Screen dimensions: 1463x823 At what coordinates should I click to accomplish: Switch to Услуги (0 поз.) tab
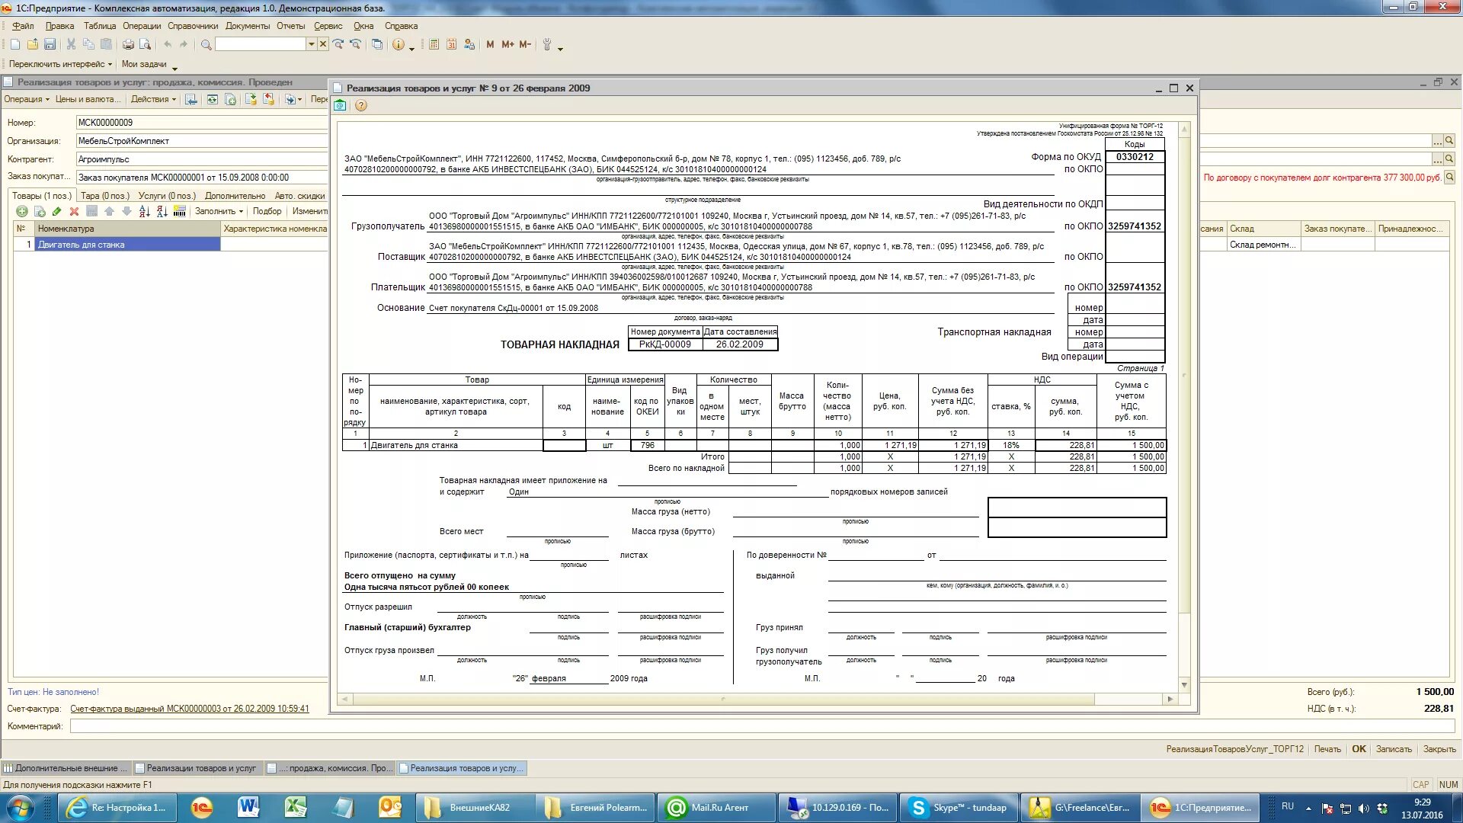[167, 196]
